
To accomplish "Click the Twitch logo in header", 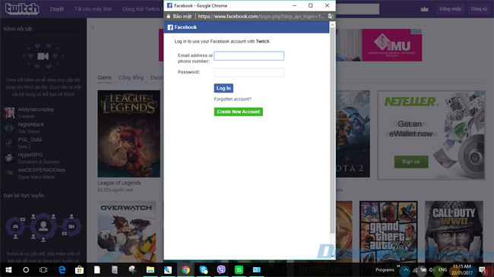I will click(22, 9).
